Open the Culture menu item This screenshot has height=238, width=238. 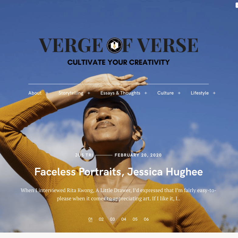[165, 93]
